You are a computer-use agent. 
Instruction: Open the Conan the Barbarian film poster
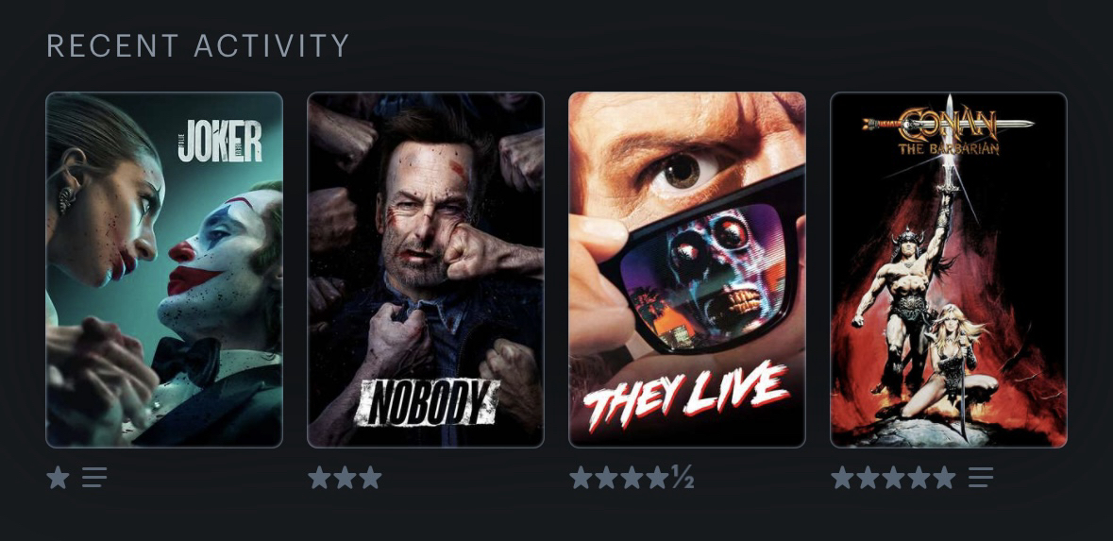[x=949, y=270]
